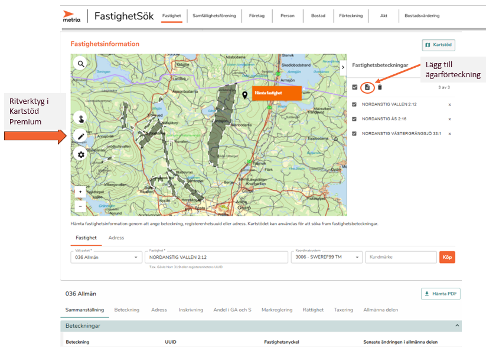
Task: Collapse the property list panel chevron
Action: pyautogui.click(x=343, y=67)
